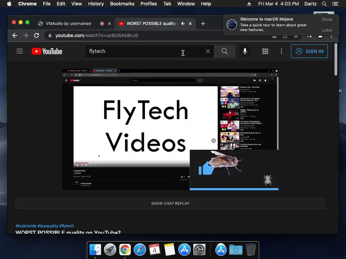346x259 pixels.
Task: Reload the YouTube page
Action: [x=36, y=35]
